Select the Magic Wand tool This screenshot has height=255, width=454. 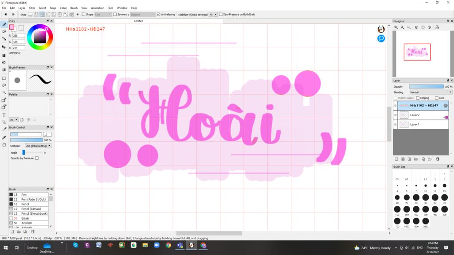coord(4,93)
